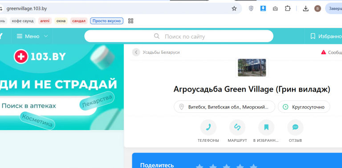Screen dimensions: 342x168
Task: Click the address pill 'Витебск, Витебская обл.'
Action: coord(224,107)
